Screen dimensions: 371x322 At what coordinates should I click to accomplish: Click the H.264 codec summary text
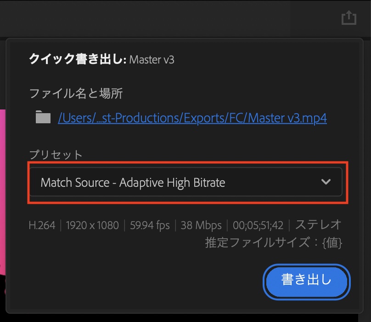click(x=42, y=225)
